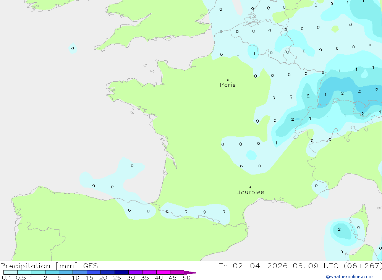Click the '0.5' legend scale label
Screen dimensions: 382x280
(21, 278)
